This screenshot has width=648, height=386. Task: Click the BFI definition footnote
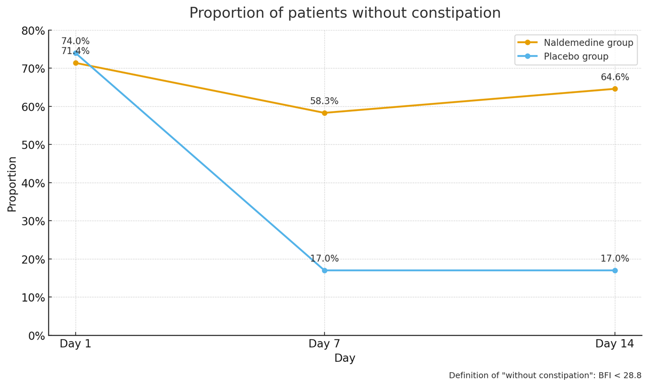pyautogui.click(x=545, y=375)
